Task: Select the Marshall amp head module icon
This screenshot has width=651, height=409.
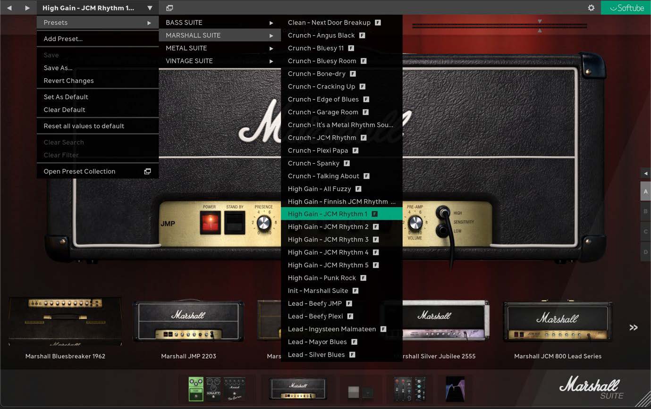Action: (x=297, y=388)
